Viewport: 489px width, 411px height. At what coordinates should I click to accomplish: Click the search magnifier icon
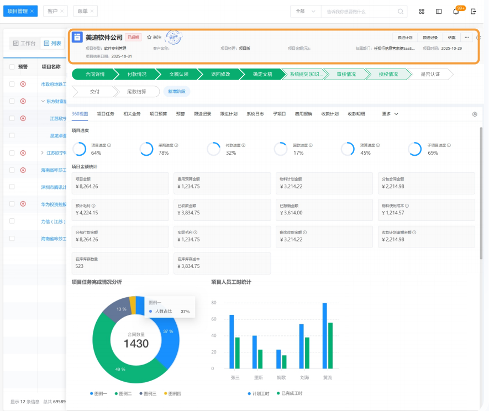click(401, 12)
